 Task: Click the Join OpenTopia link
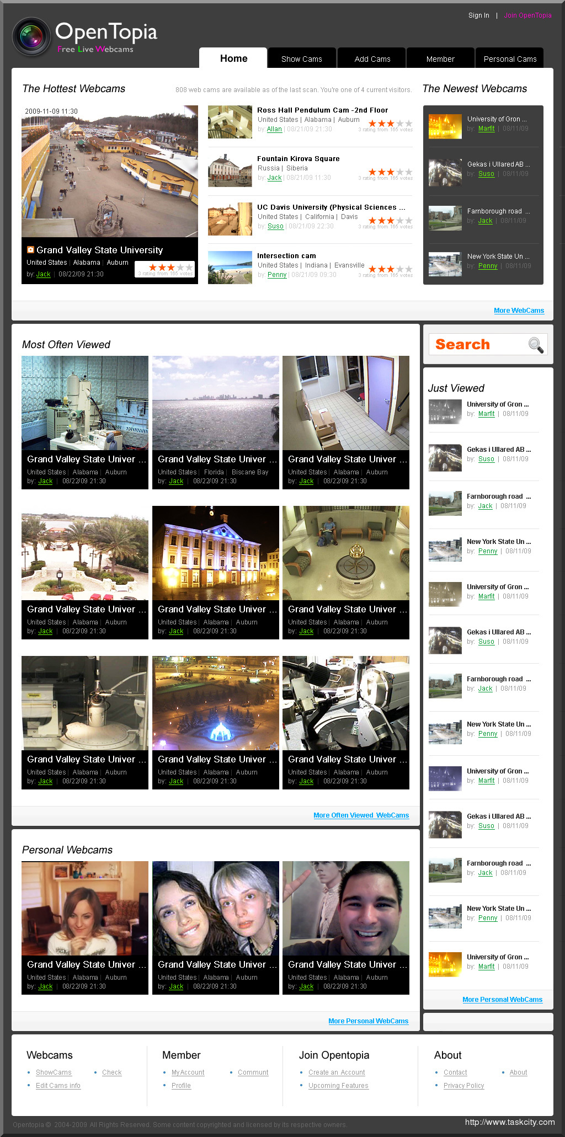coord(527,15)
